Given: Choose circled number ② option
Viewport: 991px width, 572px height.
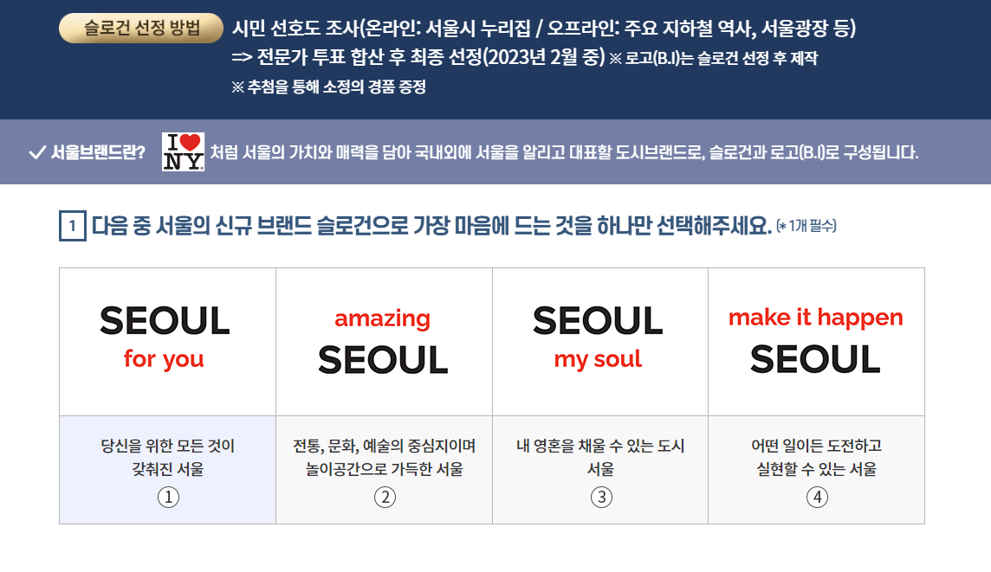Looking at the screenshot, I should [384, 498].
